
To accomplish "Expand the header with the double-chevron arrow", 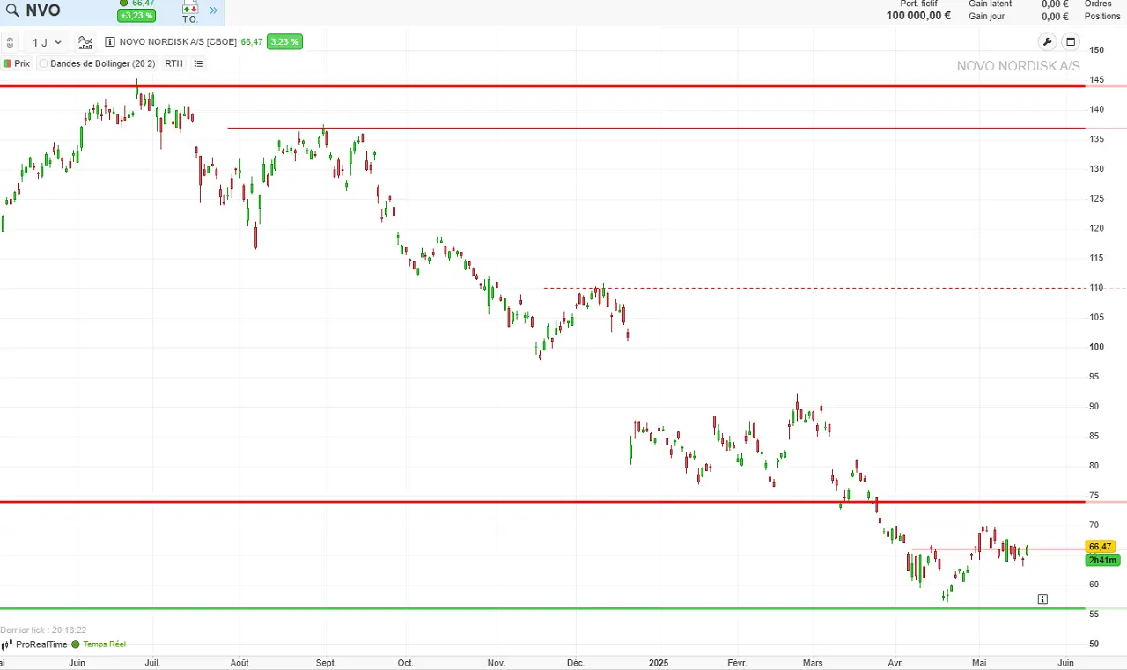I will (213, 11).
